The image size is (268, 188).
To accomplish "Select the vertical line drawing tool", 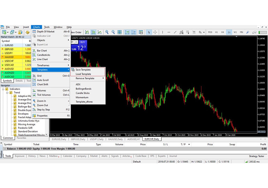I will (x=163, y=32).
